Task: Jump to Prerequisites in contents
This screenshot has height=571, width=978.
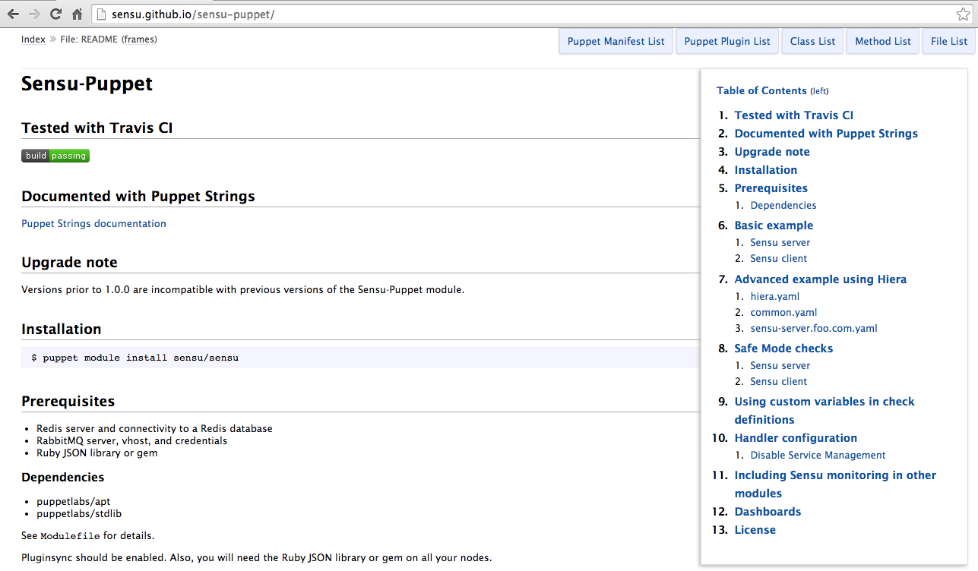Action: click(x=771, y=188)
